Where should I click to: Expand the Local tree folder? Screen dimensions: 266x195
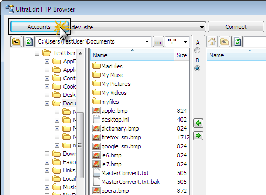(x=47, y=179)
